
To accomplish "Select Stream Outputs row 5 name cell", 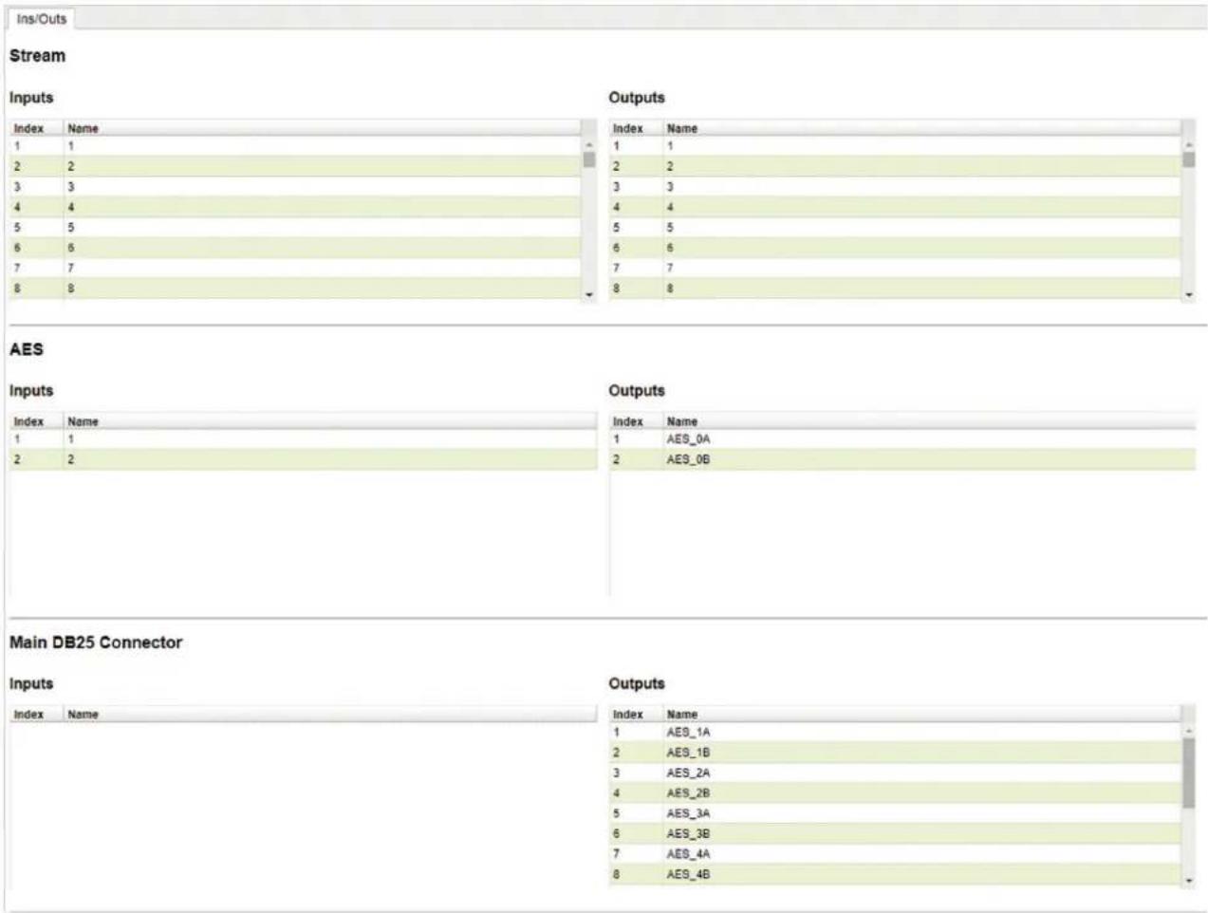I will (x=921, y=228).
